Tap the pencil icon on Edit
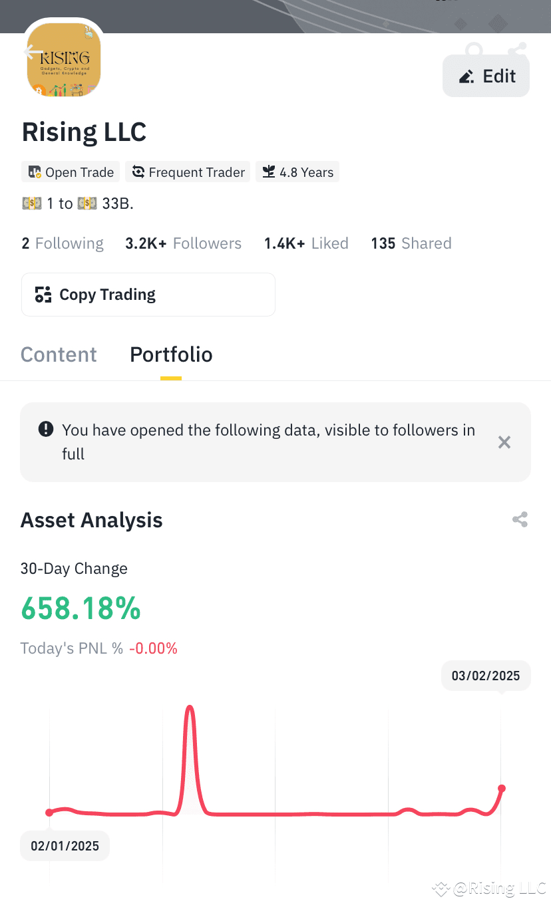This screenshot has height=903, width=551. coord(467,76)
